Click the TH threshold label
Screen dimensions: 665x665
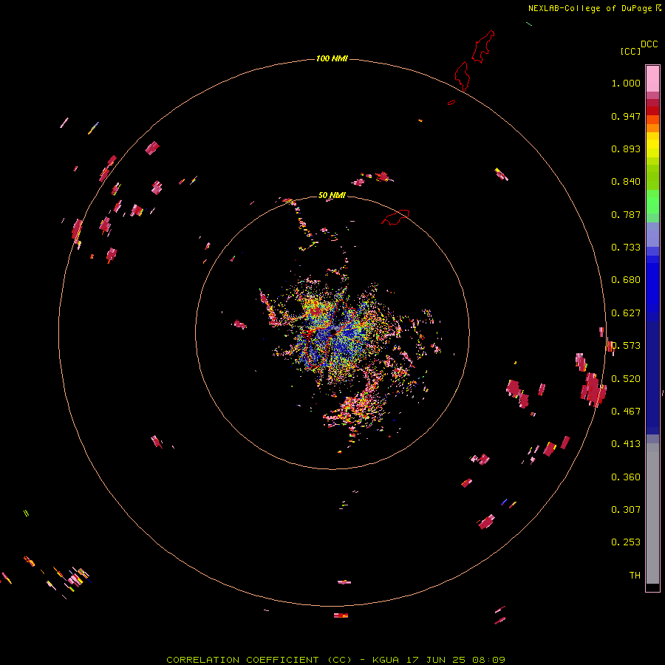click(x=635, y=576)
